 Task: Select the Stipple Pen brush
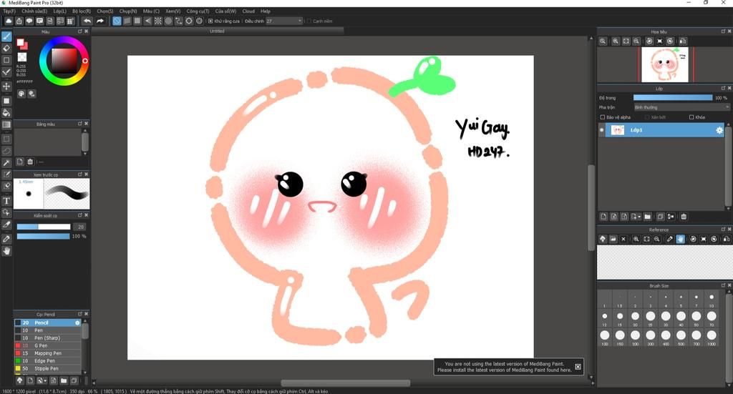click(48, 369)
